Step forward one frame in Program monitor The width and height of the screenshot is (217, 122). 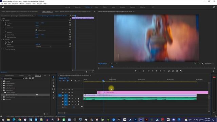pos(160,71)
